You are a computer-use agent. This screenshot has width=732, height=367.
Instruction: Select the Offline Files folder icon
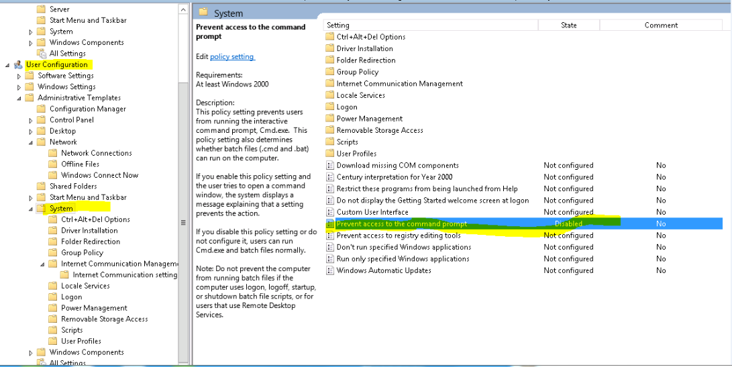tap(53, 164)
